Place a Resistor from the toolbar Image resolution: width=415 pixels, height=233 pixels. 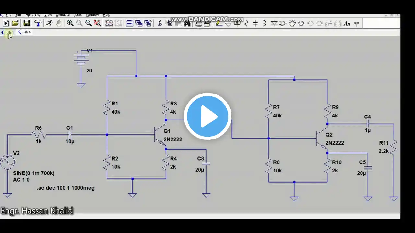coord(246,23)
